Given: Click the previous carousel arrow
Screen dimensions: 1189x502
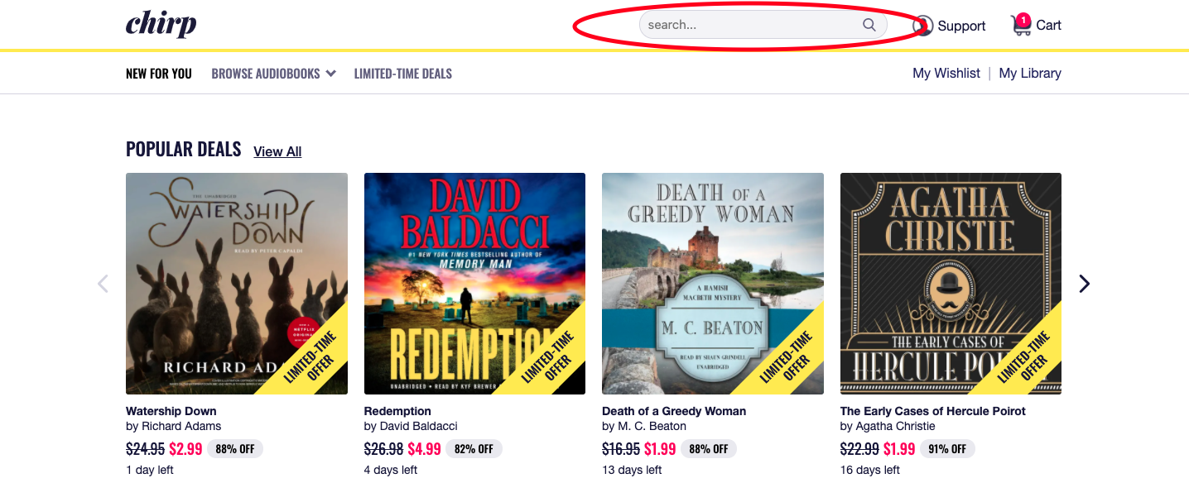Looking at the screenshot, I should coord(103,284).
